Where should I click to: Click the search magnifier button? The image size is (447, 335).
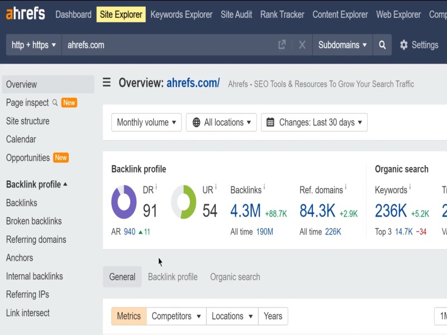pos(382,45)
